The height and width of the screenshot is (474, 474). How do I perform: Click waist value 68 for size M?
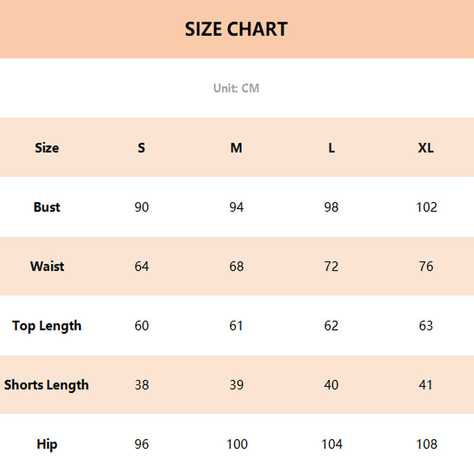(236, 266)
